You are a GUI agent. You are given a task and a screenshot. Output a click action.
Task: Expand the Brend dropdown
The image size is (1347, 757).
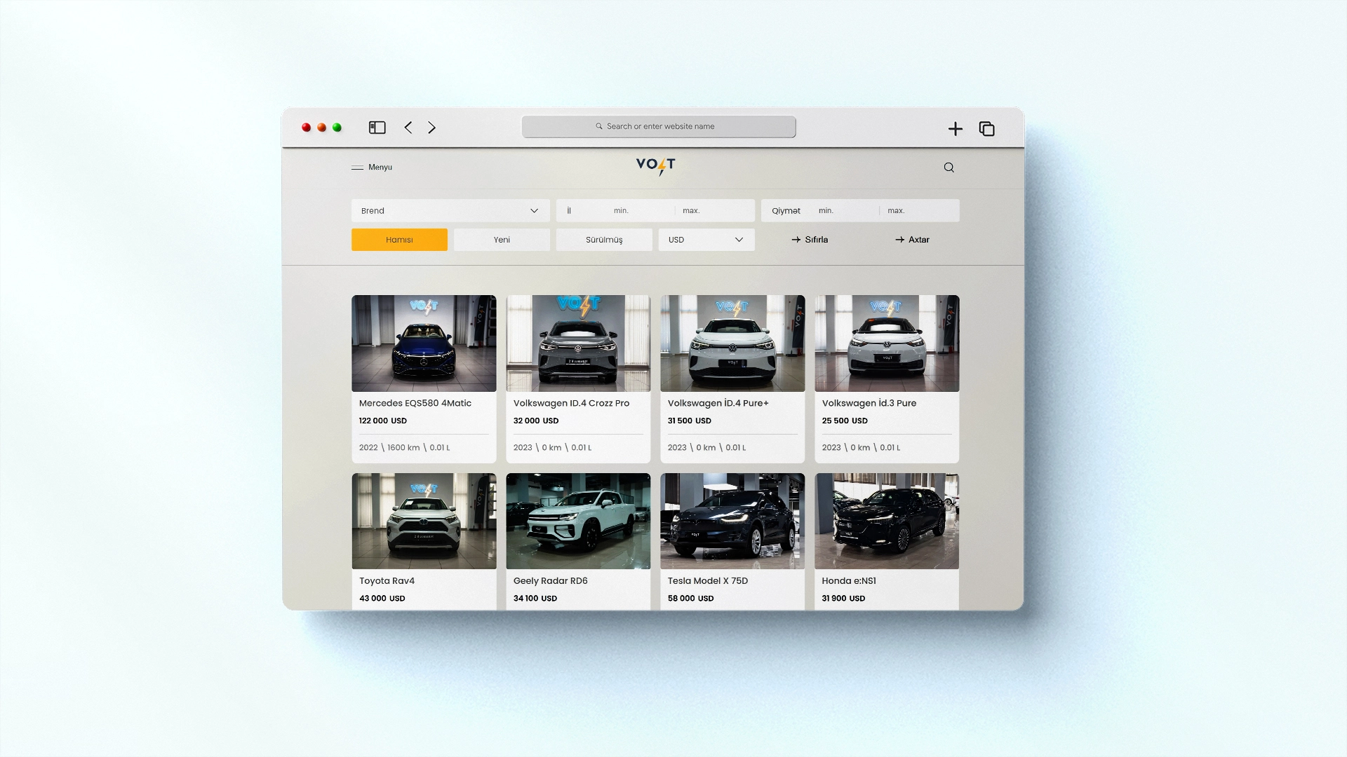click(x=450, y=211)
